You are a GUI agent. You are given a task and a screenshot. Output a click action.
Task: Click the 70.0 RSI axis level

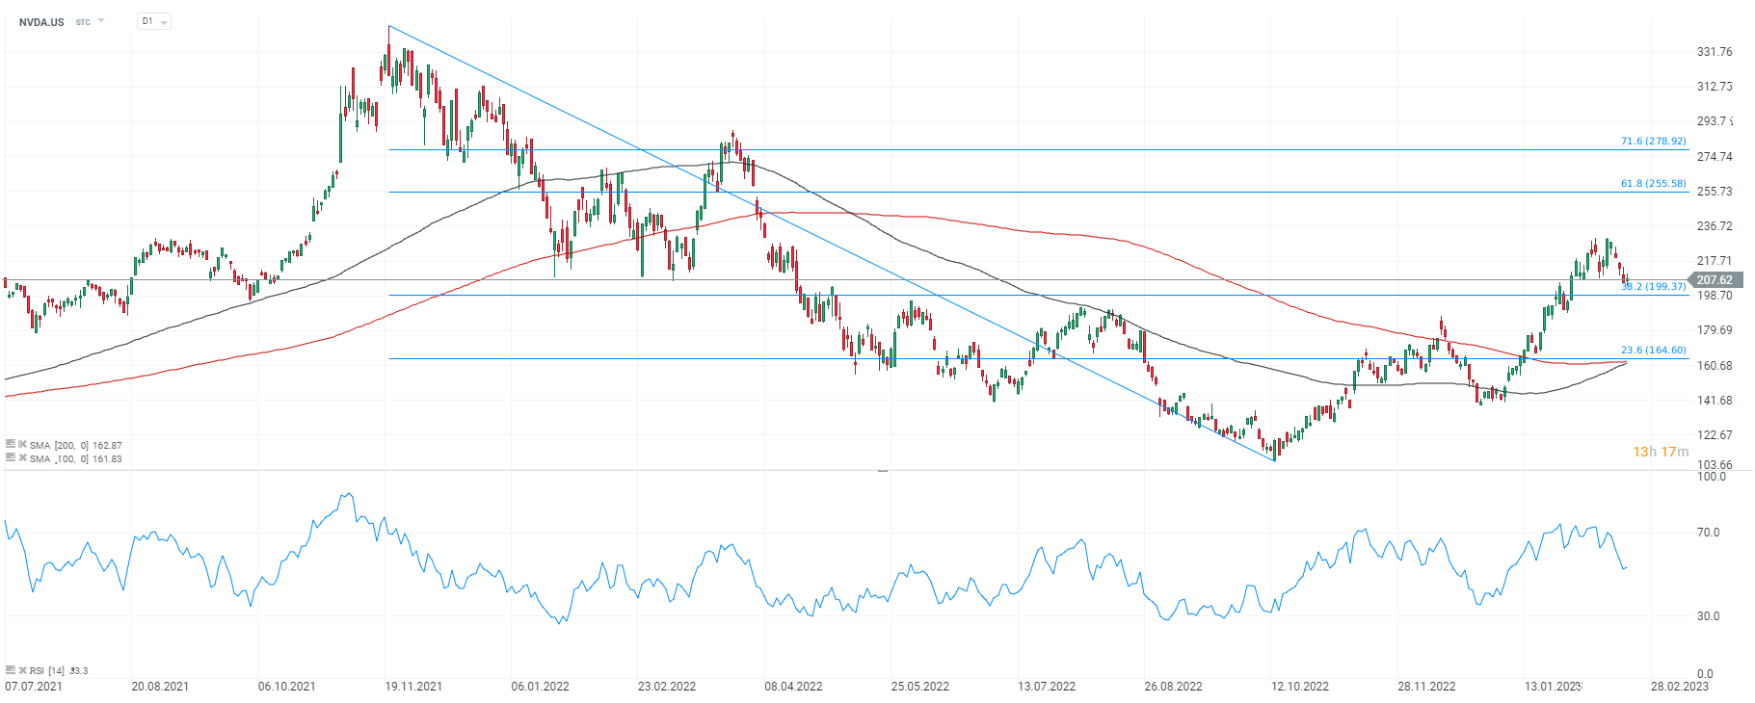1709,532
